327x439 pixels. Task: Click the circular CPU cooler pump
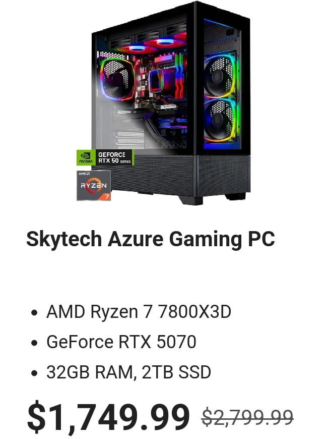click(156, 81)
